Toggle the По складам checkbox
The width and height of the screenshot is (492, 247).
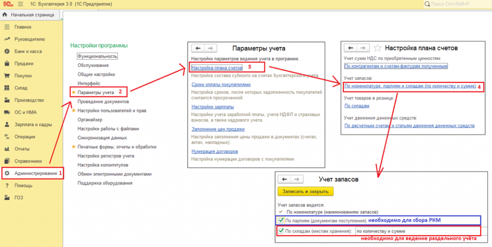pos(281,231)
